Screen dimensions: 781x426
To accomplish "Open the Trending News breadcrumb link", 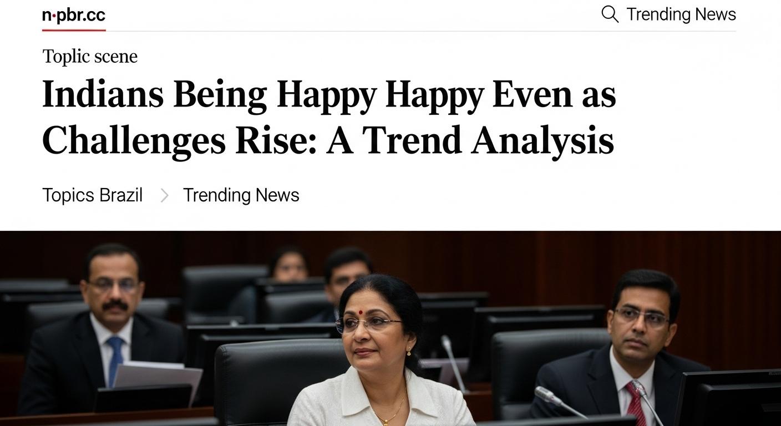I will (241, 195).
